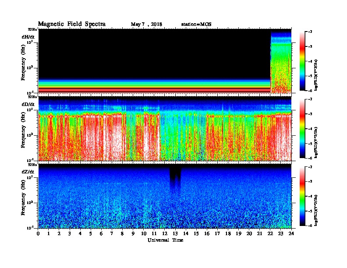Click the log(PSD) label beside dZ/dt color bar
The width and height of the screenshot is (347, 268).
pos(316,210)
